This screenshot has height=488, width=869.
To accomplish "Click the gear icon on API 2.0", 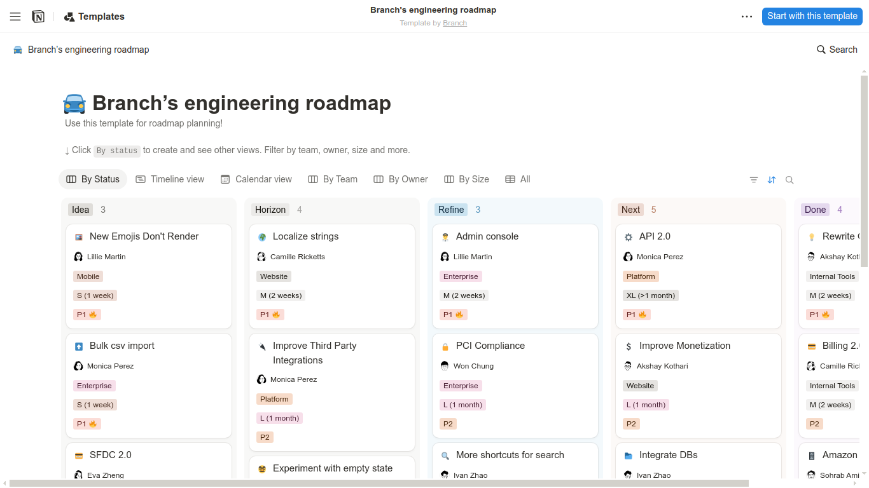I will pos(629,237).
